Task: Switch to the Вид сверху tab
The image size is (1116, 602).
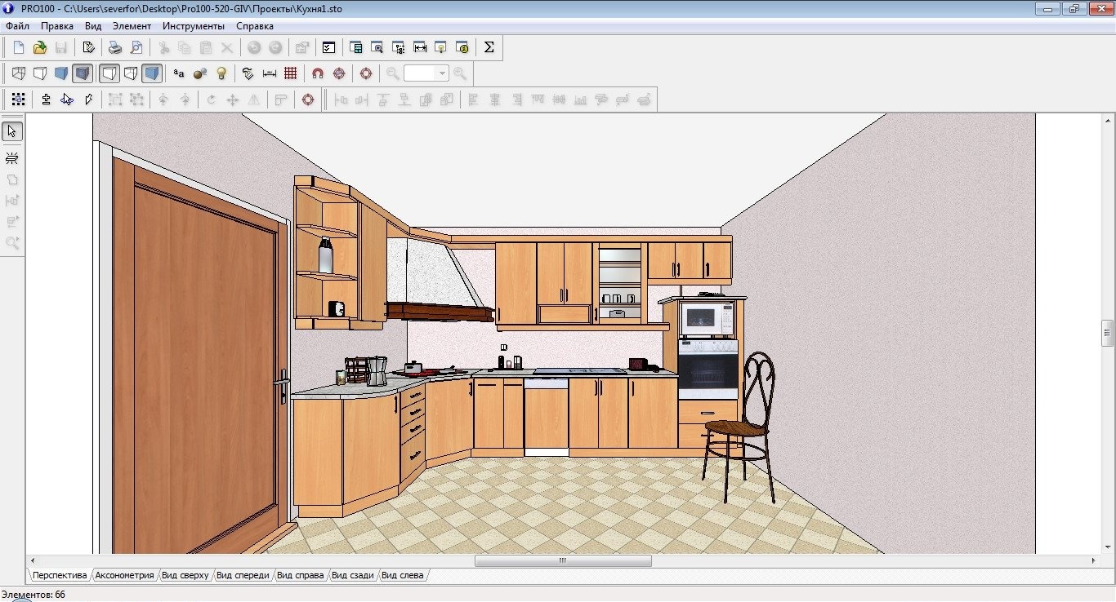Action: (x=185, y=575)
